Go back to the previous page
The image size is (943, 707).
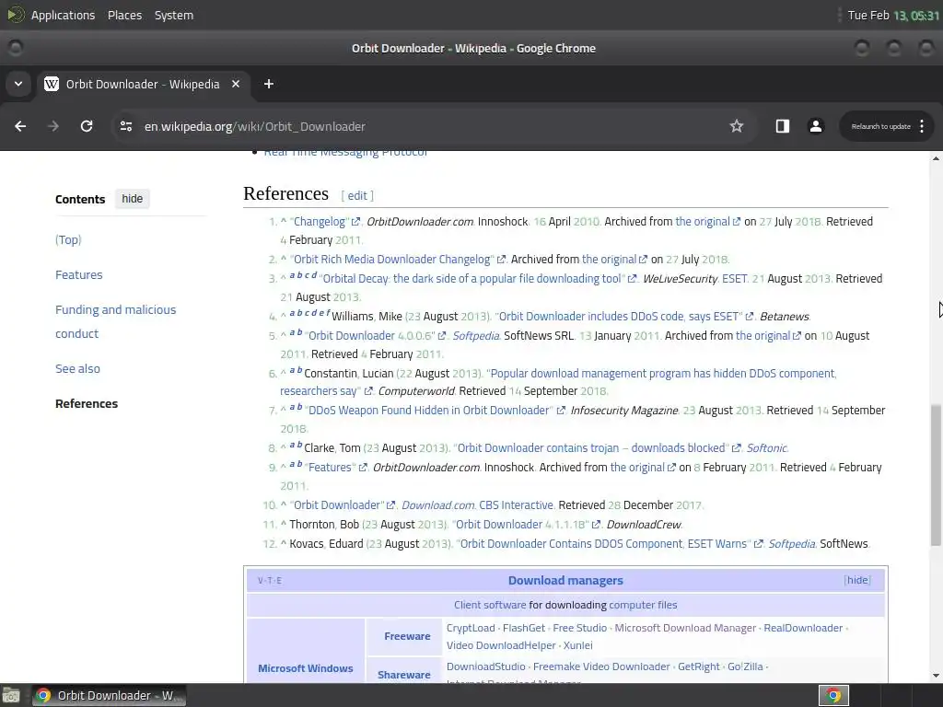point(20,126)
